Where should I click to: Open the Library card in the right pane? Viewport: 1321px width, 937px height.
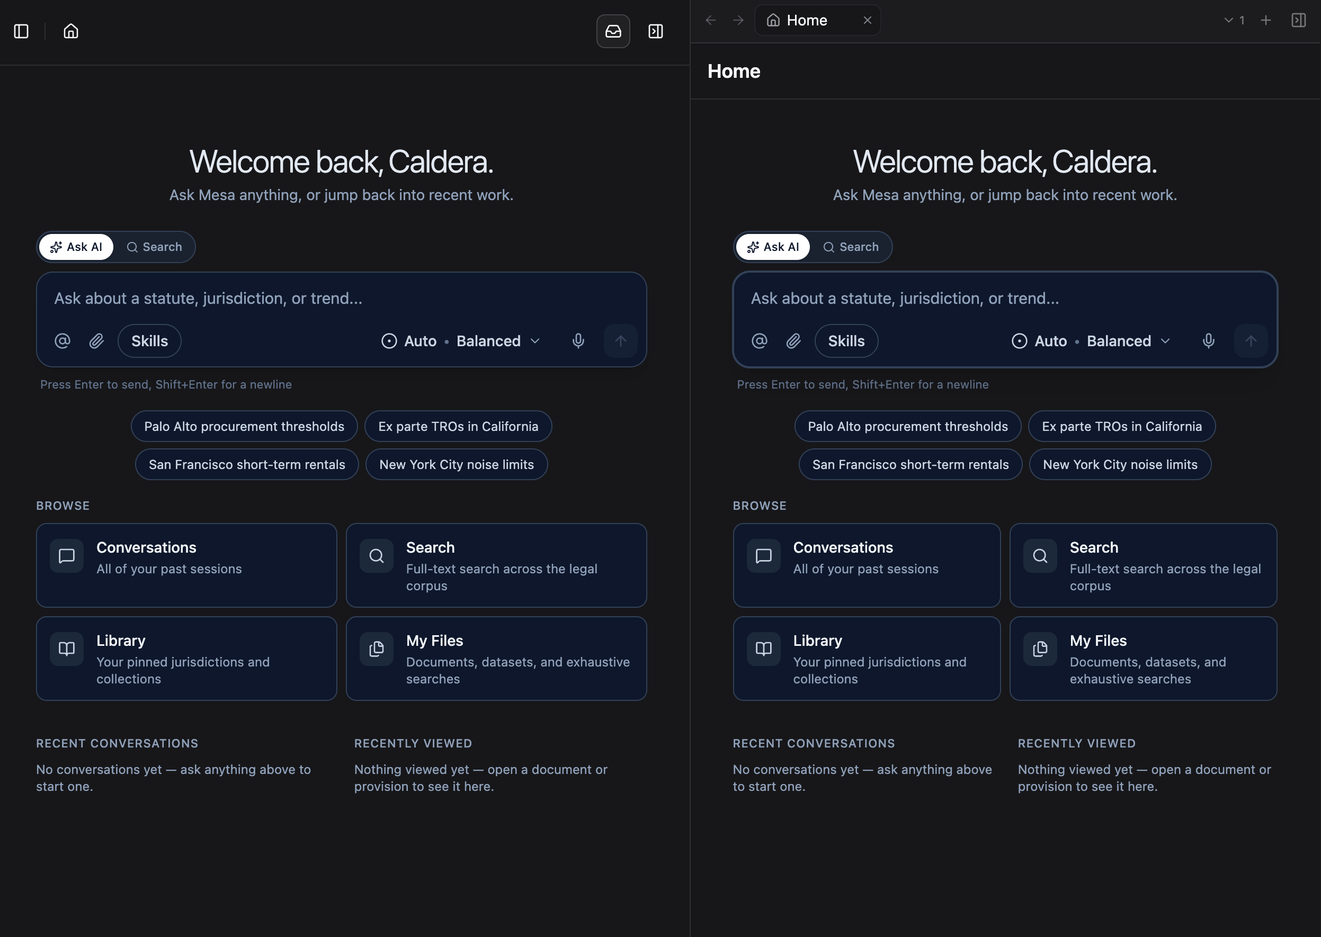[867, 659]
